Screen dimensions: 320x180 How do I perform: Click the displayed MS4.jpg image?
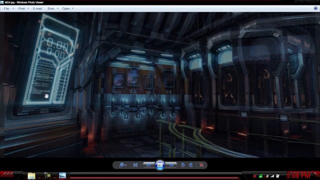tap(160, 85)
